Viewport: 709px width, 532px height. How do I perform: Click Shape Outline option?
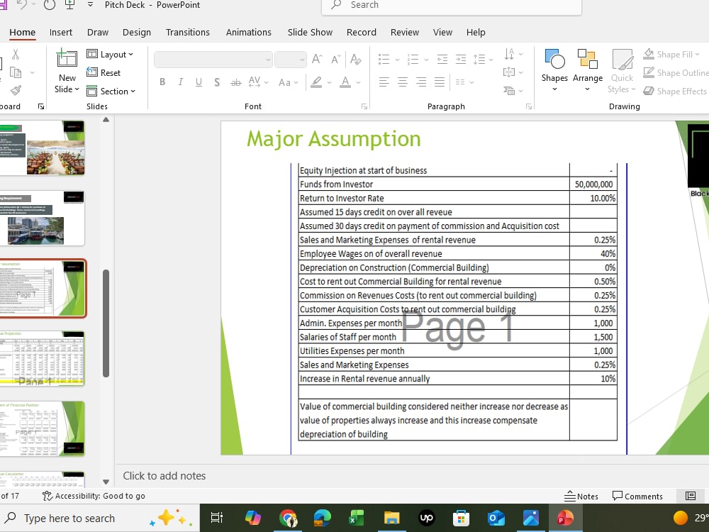point(676,72)
